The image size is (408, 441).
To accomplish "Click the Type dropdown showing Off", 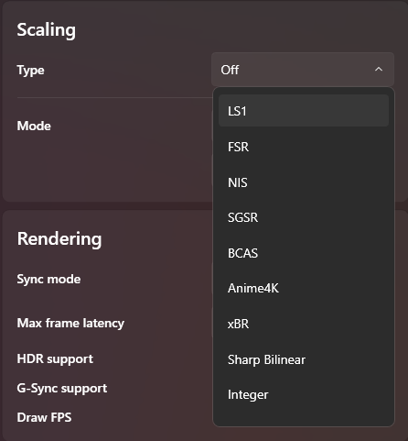I will click(303, 70).
